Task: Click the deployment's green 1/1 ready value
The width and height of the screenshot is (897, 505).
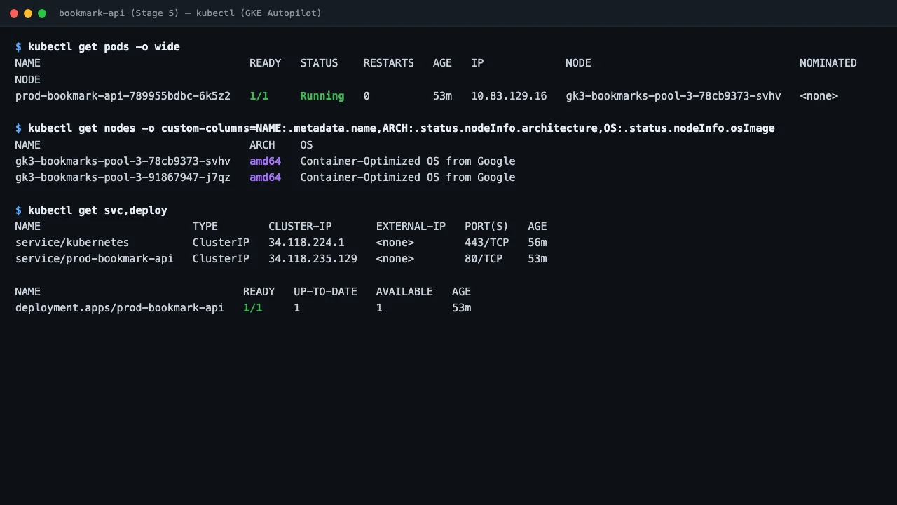Action: click(x=252, y=308)
